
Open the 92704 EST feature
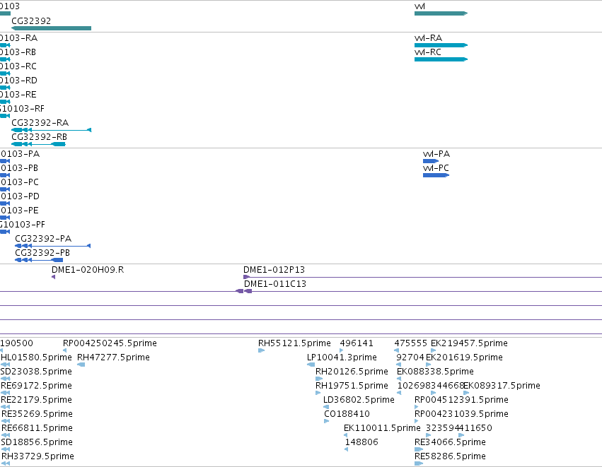pos(398,365)
